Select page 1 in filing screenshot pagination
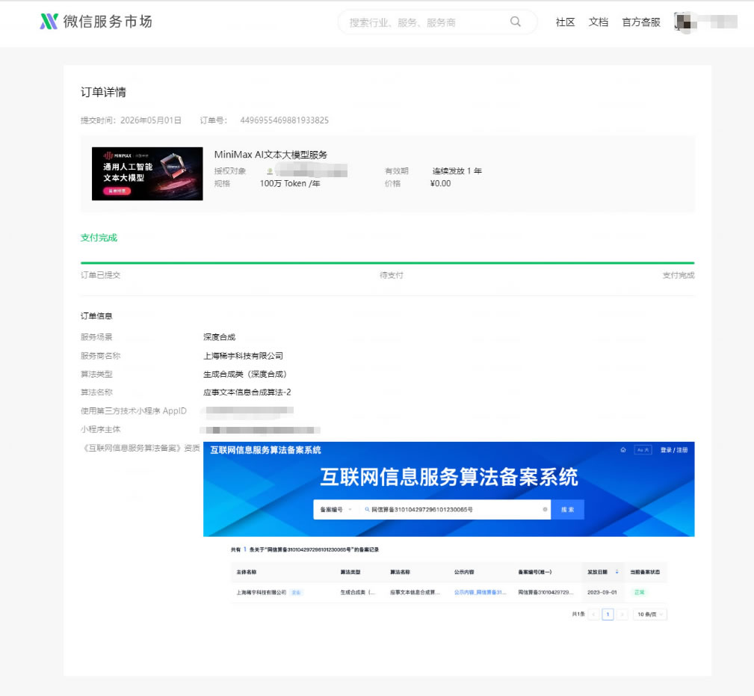 [x=608, y=615]
